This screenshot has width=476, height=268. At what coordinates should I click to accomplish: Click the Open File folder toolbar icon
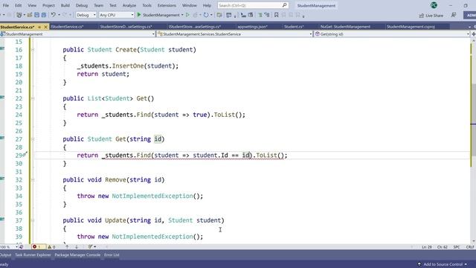[30, 15]
